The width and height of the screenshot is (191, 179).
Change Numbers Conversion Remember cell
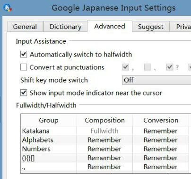[x=161, y=149]
